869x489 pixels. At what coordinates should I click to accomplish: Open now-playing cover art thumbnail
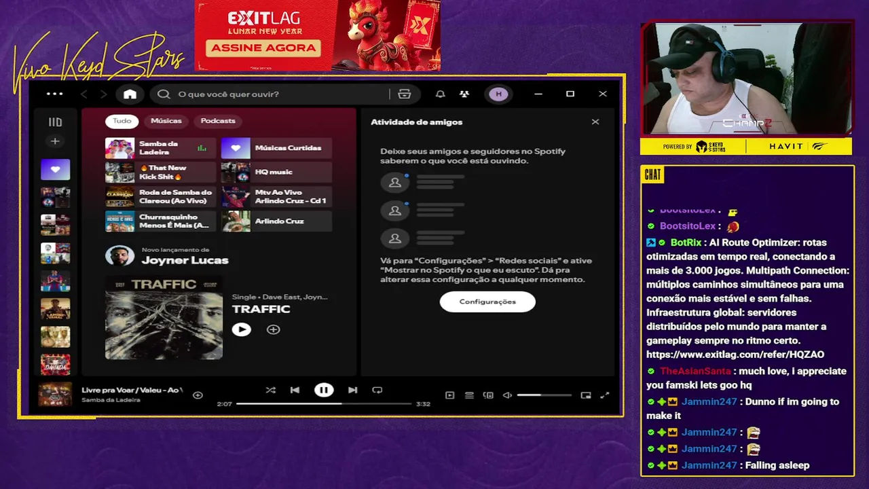coord(55,395)
